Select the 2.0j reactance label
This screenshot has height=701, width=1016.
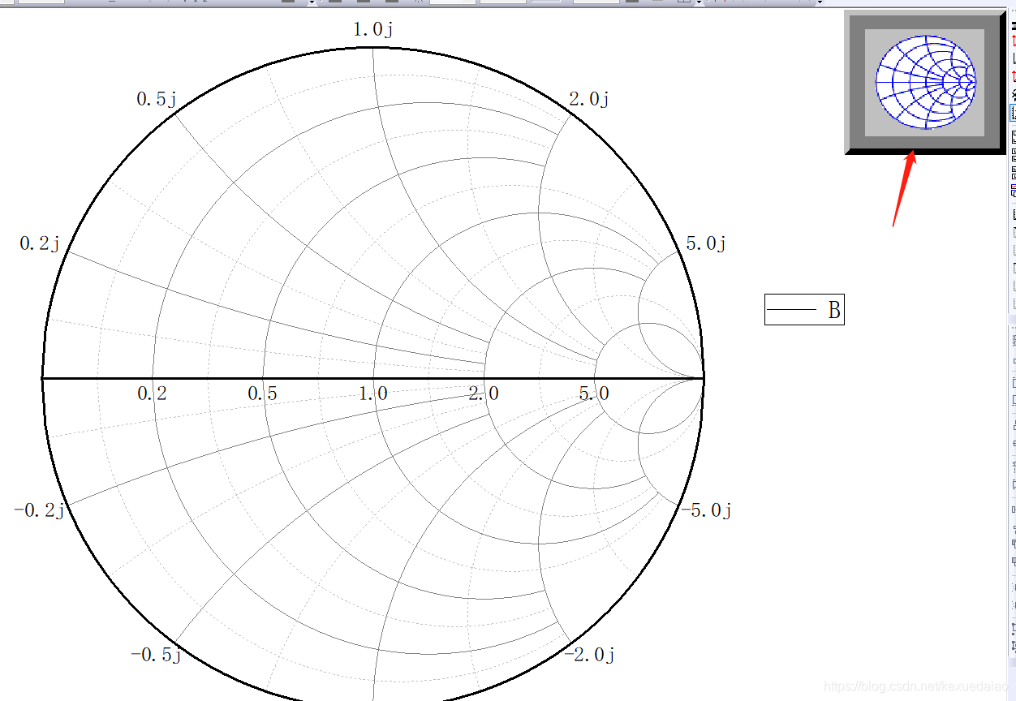coord(589,99)
